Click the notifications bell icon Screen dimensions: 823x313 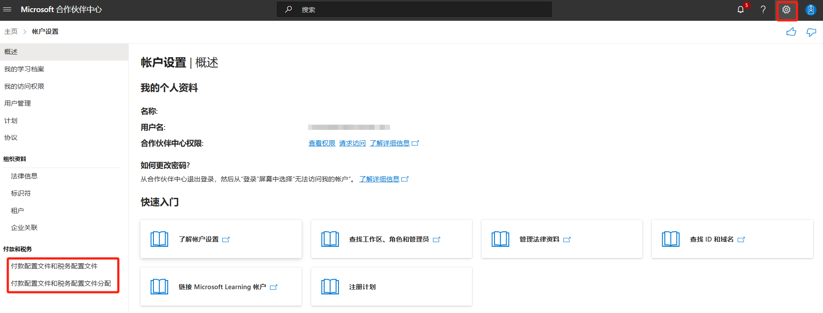tap(741, 10)
